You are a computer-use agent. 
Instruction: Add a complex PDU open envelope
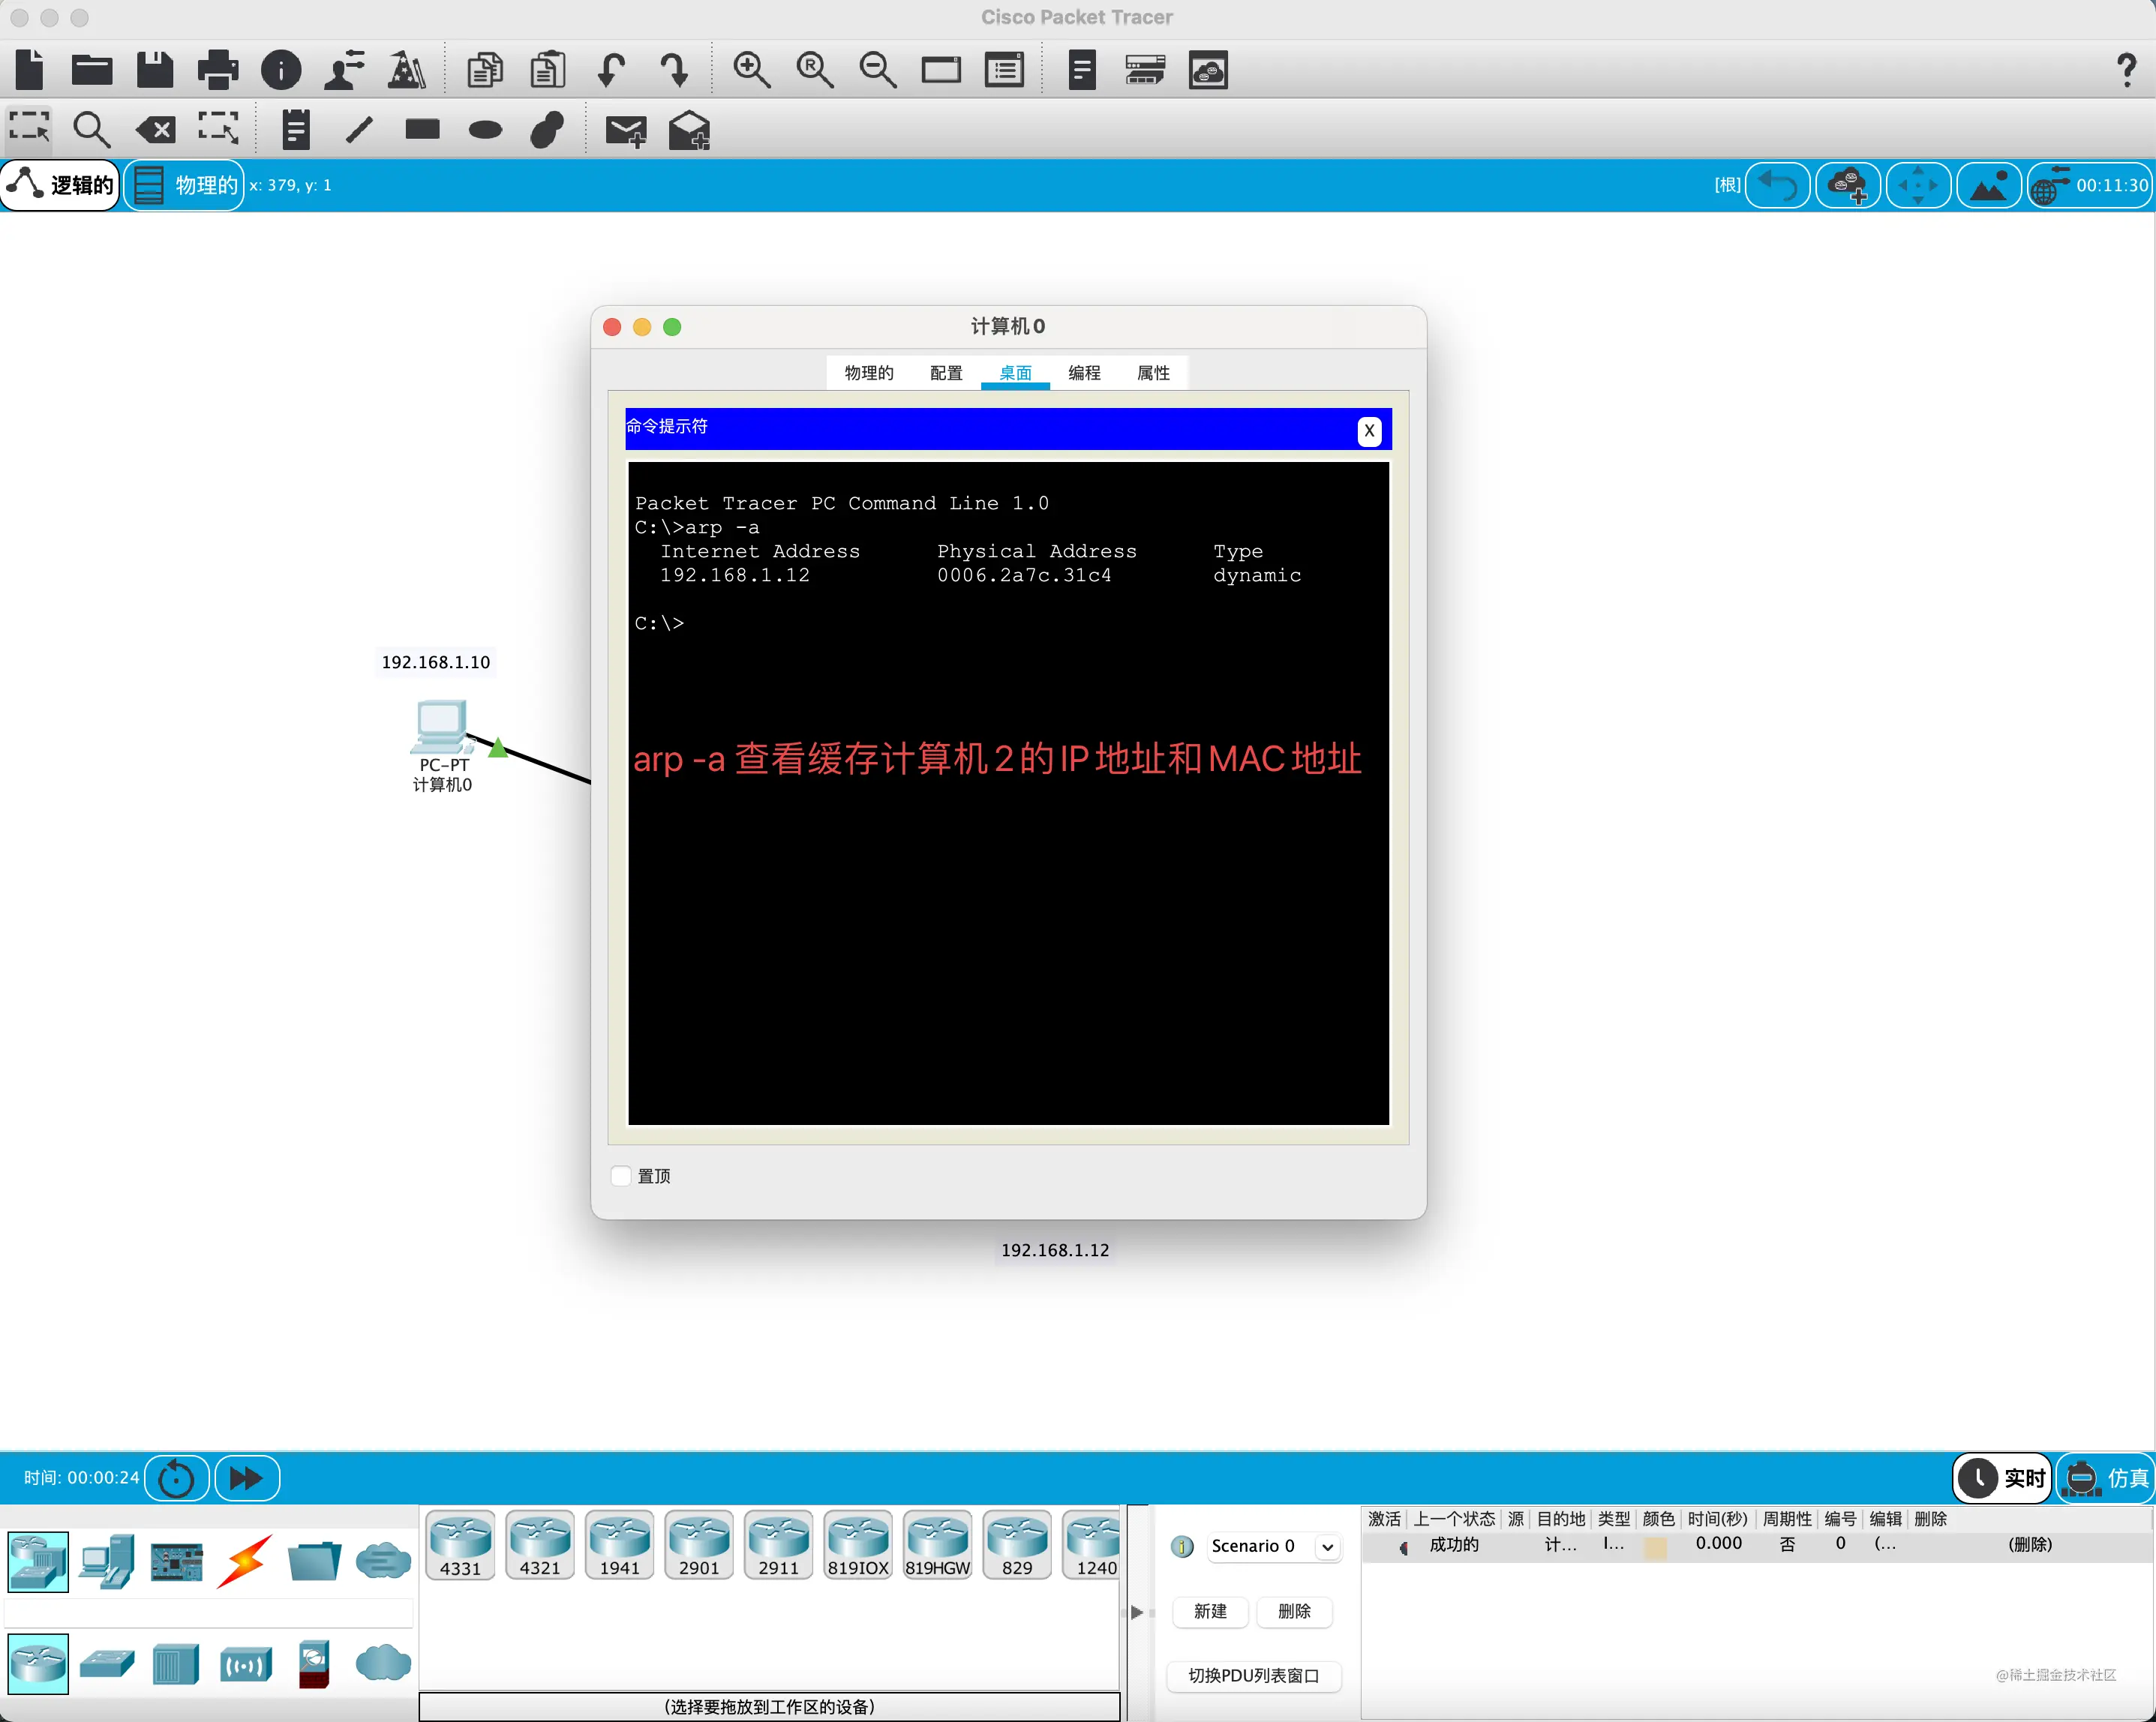[x=689, y=130]
